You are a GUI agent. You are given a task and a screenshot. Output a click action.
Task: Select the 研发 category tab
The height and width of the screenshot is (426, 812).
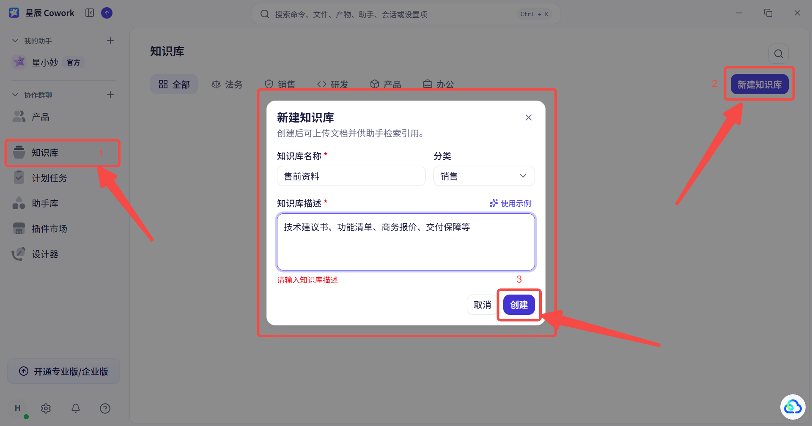tap(333, 85)
